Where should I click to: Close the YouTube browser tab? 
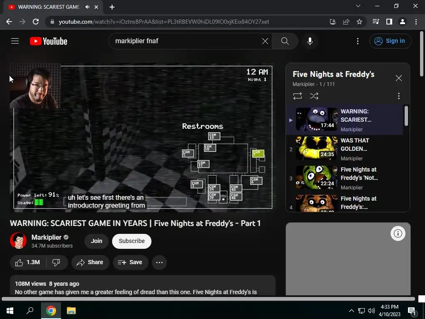[96, 7]
